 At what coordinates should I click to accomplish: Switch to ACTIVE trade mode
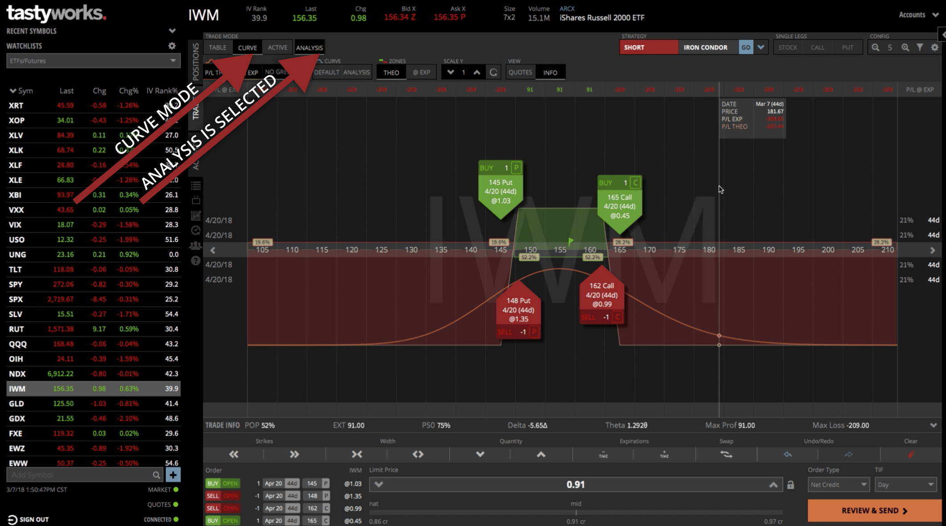coord(277,47)
